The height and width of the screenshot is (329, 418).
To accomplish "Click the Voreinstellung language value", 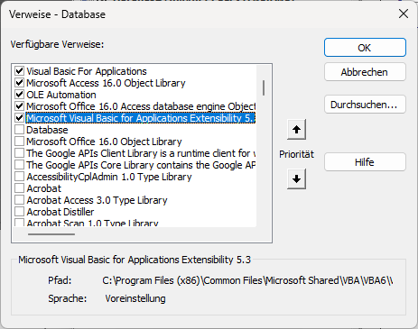I will click(135, 298).
